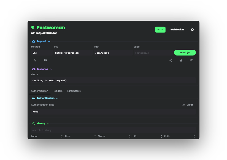Toggle the eye preview icon
This screenshot has width=227, height=160.
pos(45,60)
